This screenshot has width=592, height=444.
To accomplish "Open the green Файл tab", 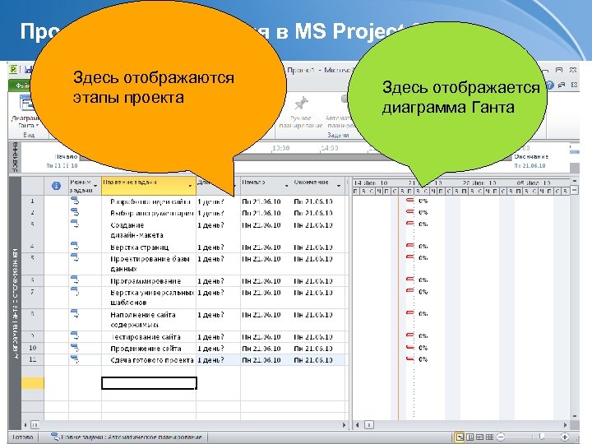I will (19, 86).
